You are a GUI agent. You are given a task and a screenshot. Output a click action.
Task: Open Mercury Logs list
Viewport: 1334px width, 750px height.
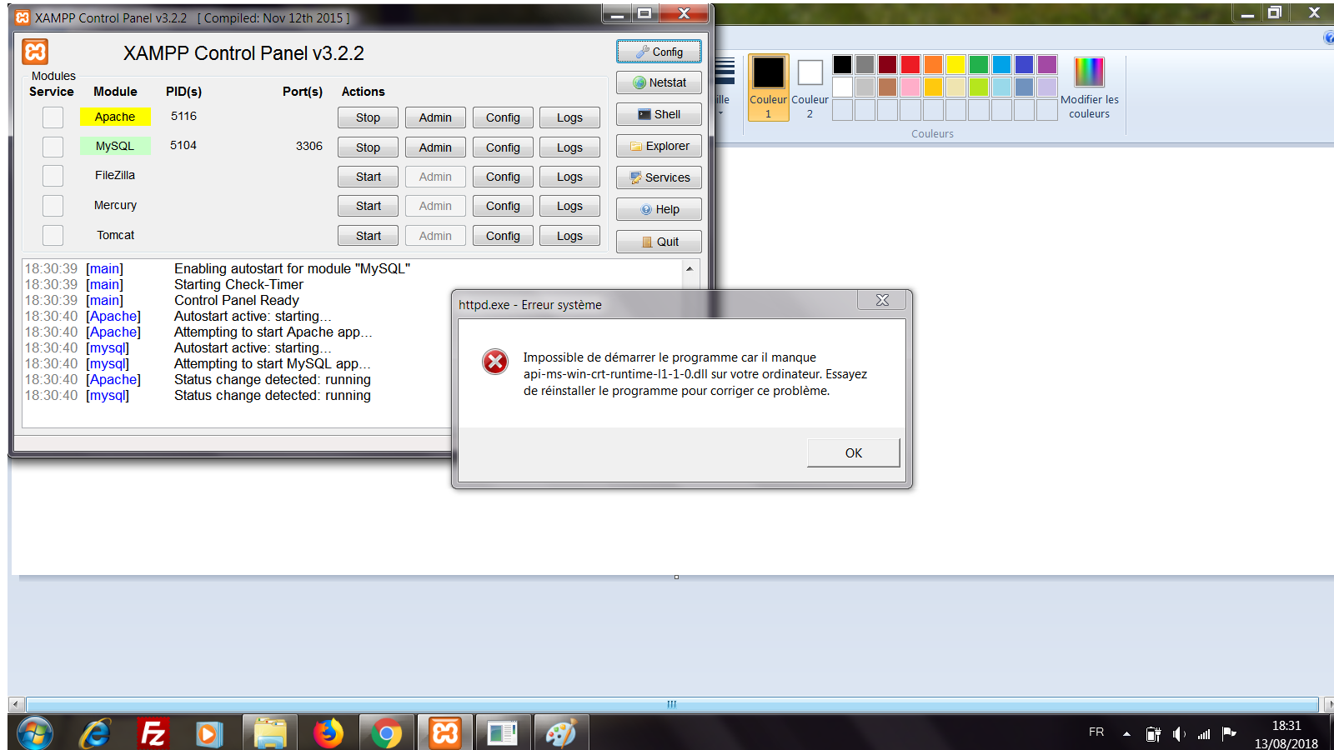coord(569,206)
